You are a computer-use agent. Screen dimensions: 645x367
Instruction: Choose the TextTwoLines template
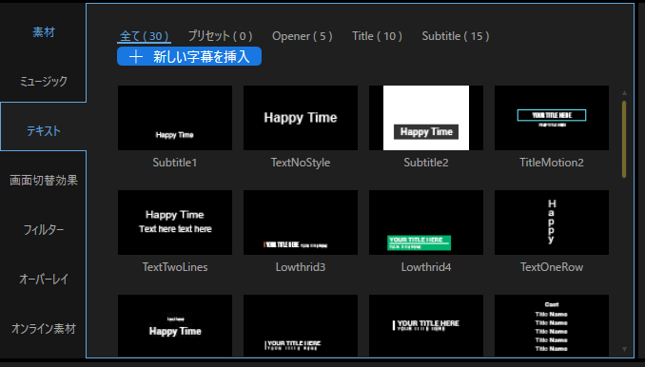[x=175, y=222]
